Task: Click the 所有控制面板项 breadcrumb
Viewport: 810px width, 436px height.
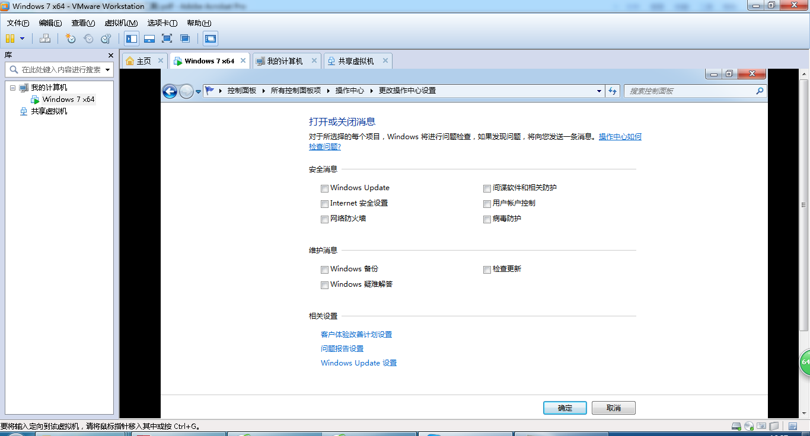Action: [x=296, y=91]
